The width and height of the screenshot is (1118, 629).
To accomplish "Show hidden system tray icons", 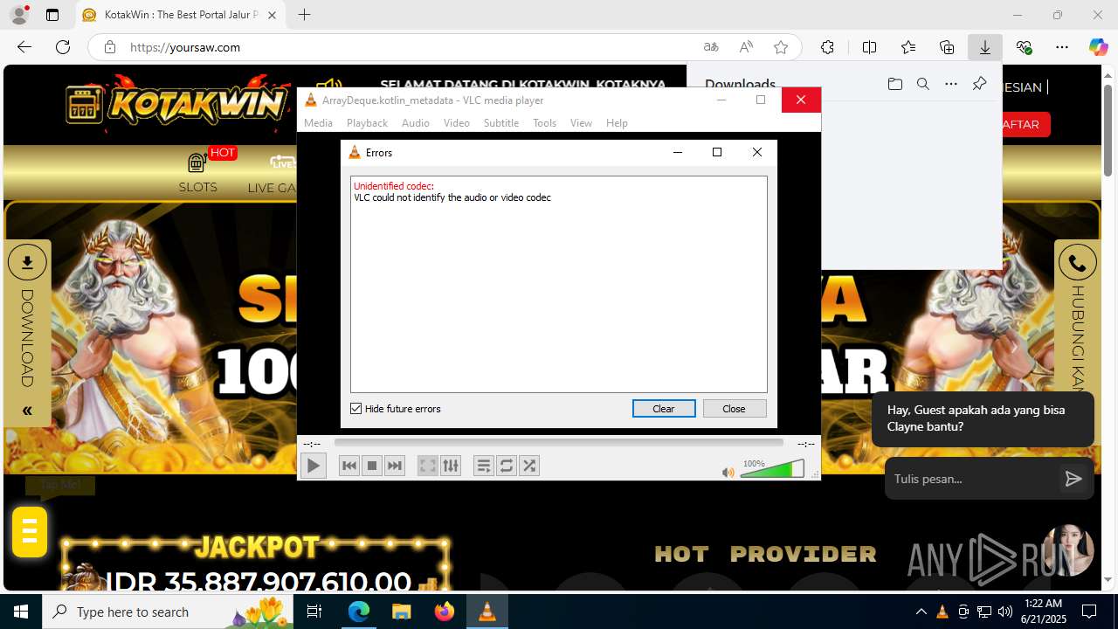I will (x=921, y=612).
